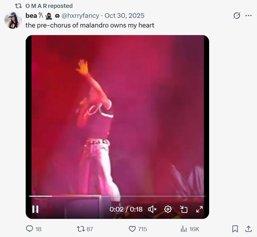Open video in picture-in-picture mode

coord(184,209)
